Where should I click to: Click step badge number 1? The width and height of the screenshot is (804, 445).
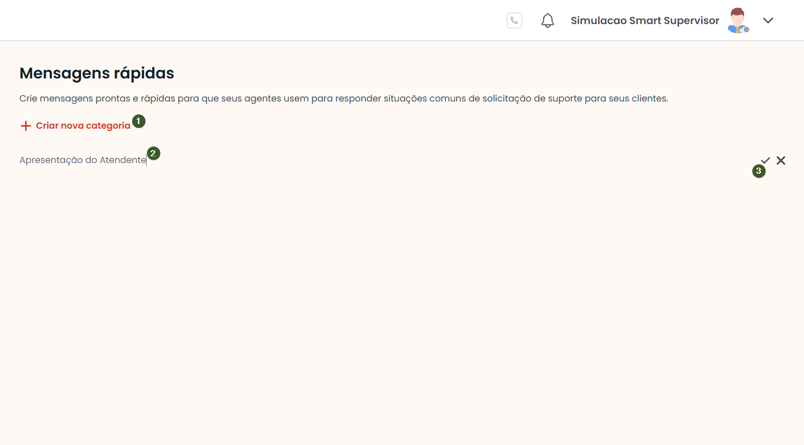pyautogui.click(x=138, y=122)
